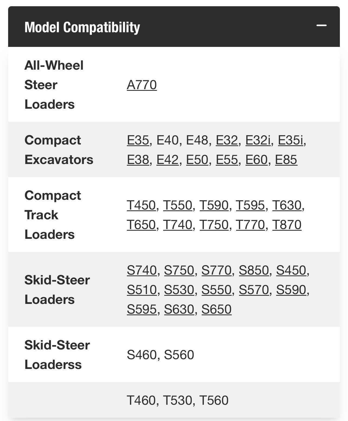Viewport: 348px width, 421px height.
Task: Open the S590 skid-steer link
Action: click(291, 290)
